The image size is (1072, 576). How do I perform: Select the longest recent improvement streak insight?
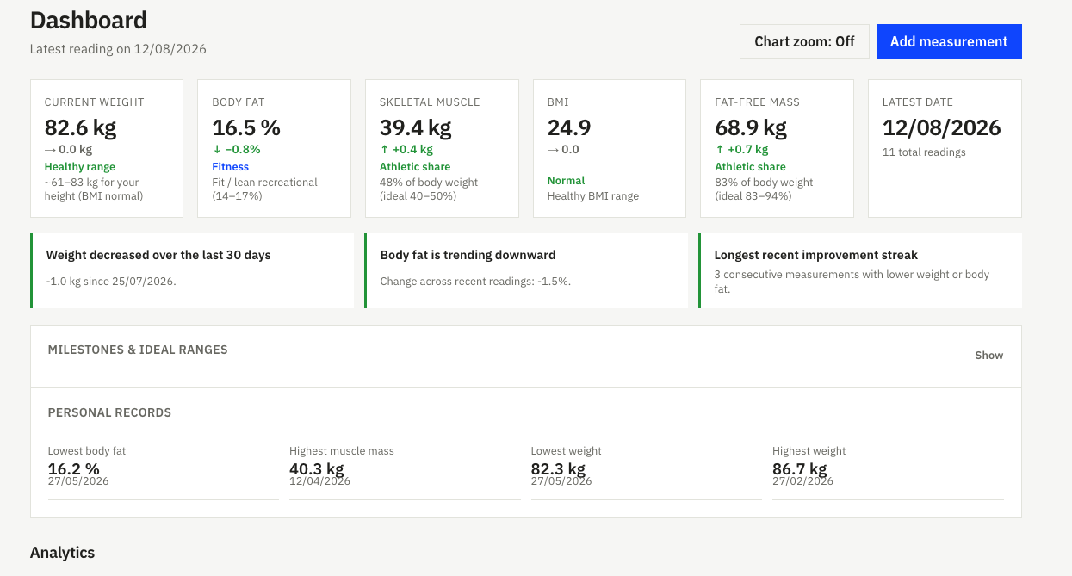pyautogui.click(x=860, y=270)
